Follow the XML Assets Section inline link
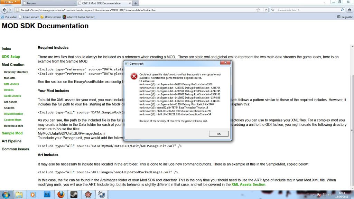 248,184
